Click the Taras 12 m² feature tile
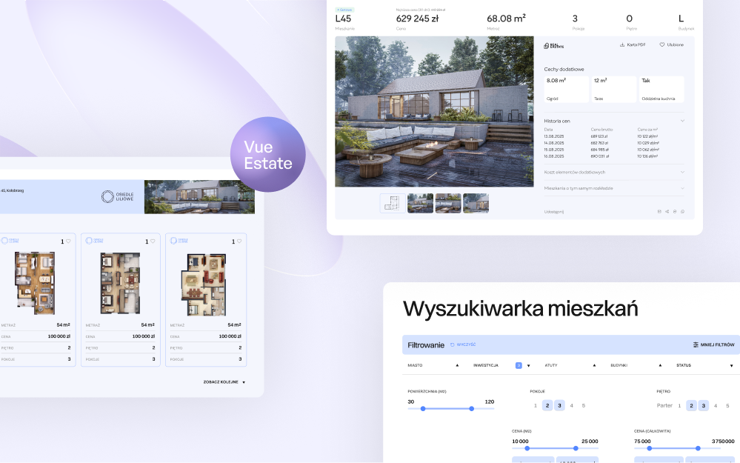This screenshot has width=740, height=463. (614, 89)
